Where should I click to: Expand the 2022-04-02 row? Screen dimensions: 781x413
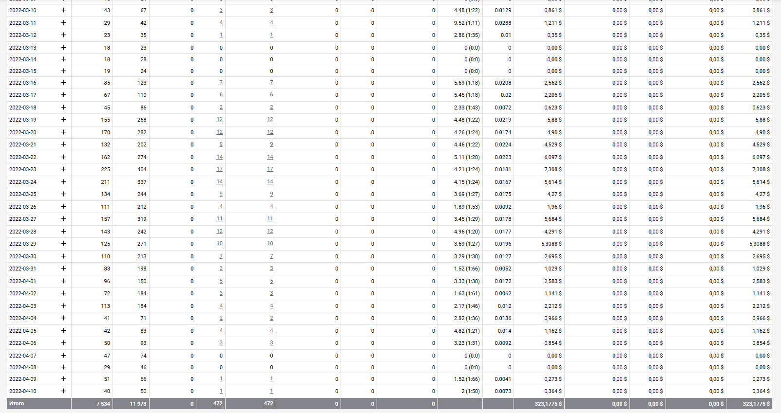[x=63, y=293]
